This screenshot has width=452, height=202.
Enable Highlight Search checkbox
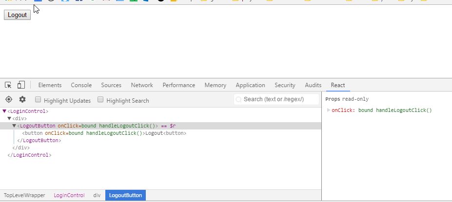coord(100,100)
